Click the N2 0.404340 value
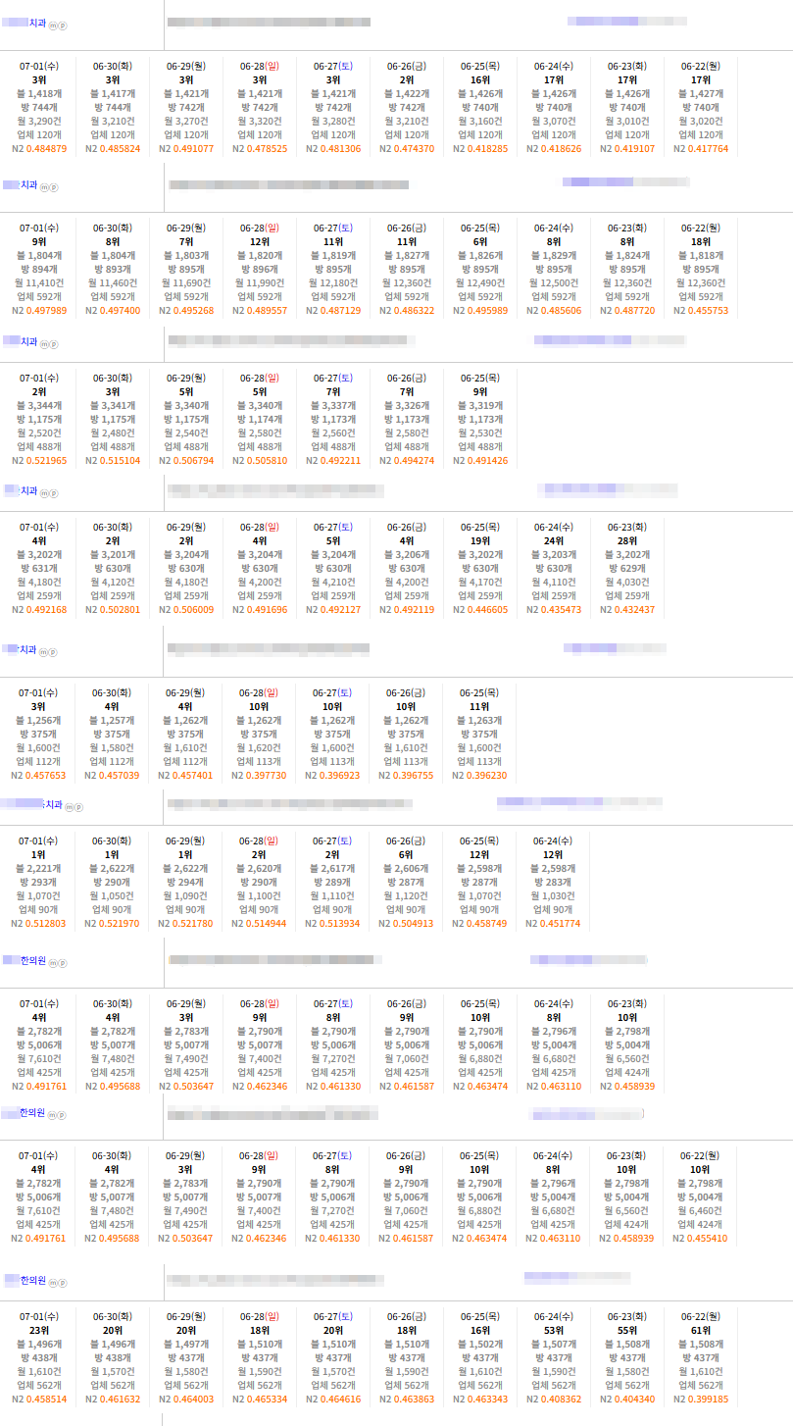This screenshot has width=793, height=1426. coord(627,1401)
